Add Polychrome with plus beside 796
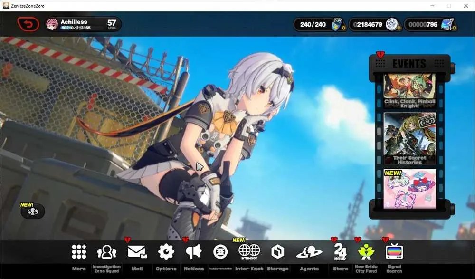 click(x=454, y=28)
